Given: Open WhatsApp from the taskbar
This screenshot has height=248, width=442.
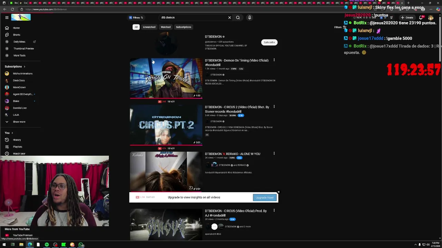Looking at the screenshot, I should pyautogui.click(x=80, y=245).
